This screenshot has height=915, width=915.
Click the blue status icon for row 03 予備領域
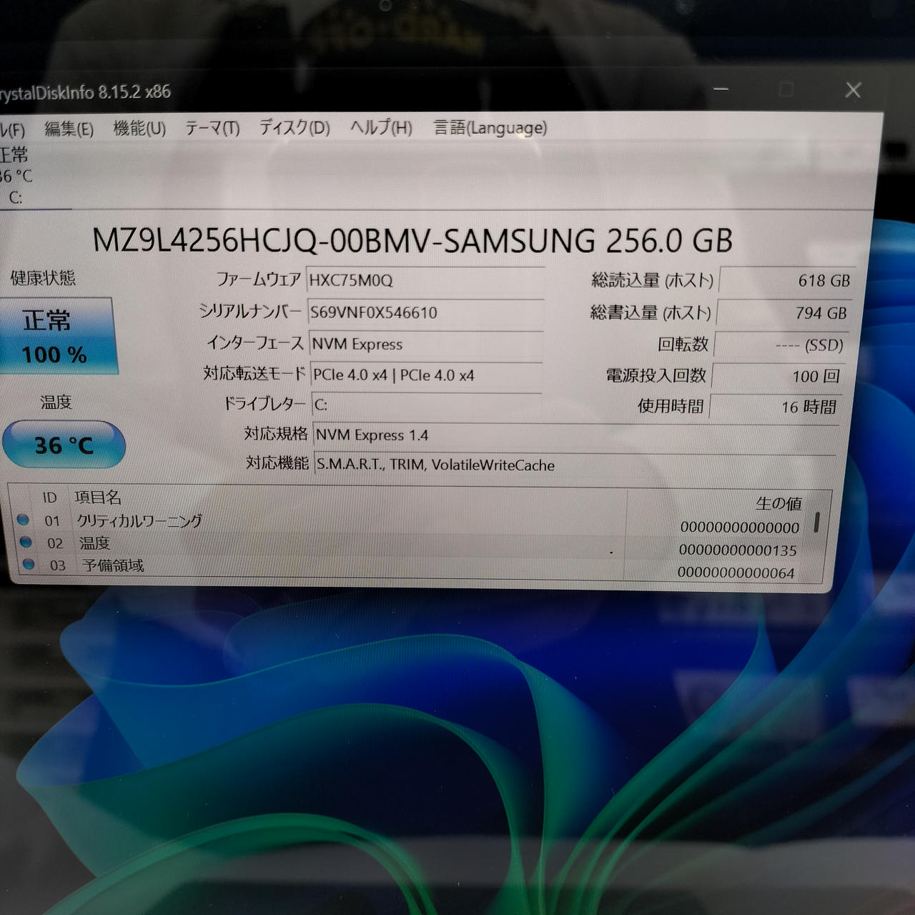[x=29, y=564]
